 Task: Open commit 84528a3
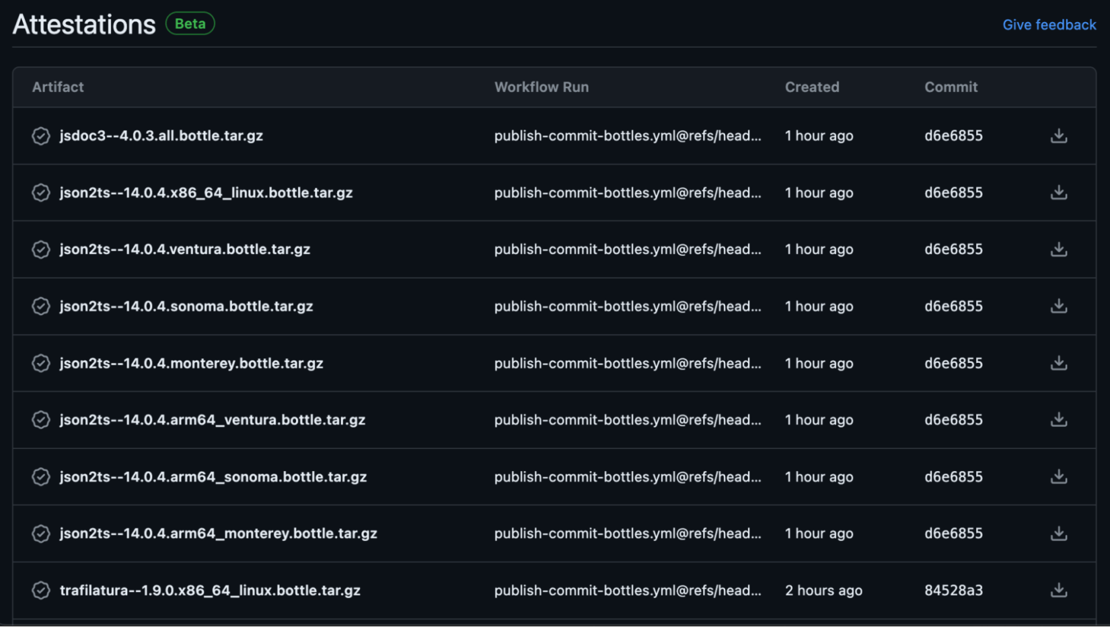click(x=953, y=590)
